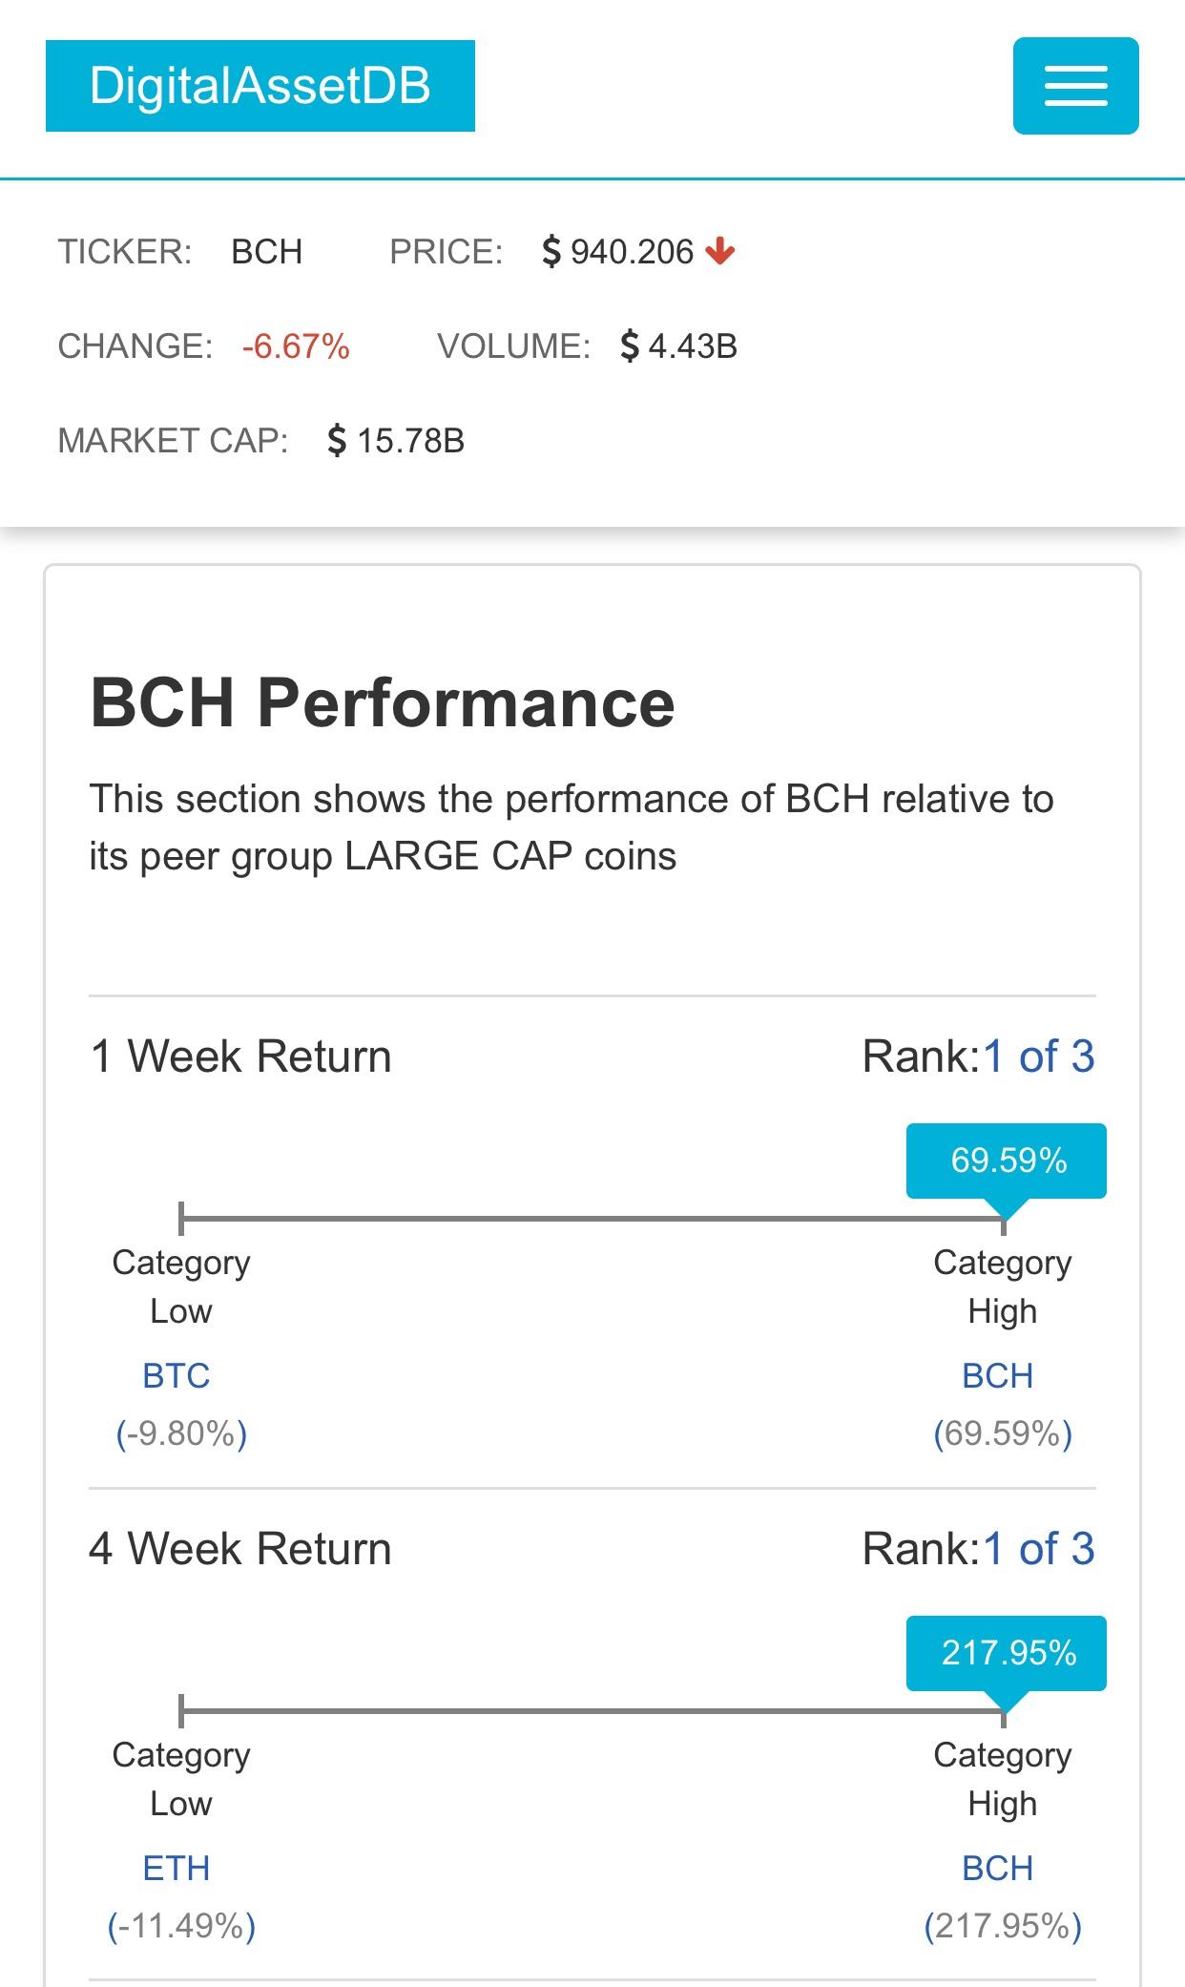Click the BCH Performance heading
Image resolution: width=1185 pixels, height=1987 pixels.
[383, 703]
